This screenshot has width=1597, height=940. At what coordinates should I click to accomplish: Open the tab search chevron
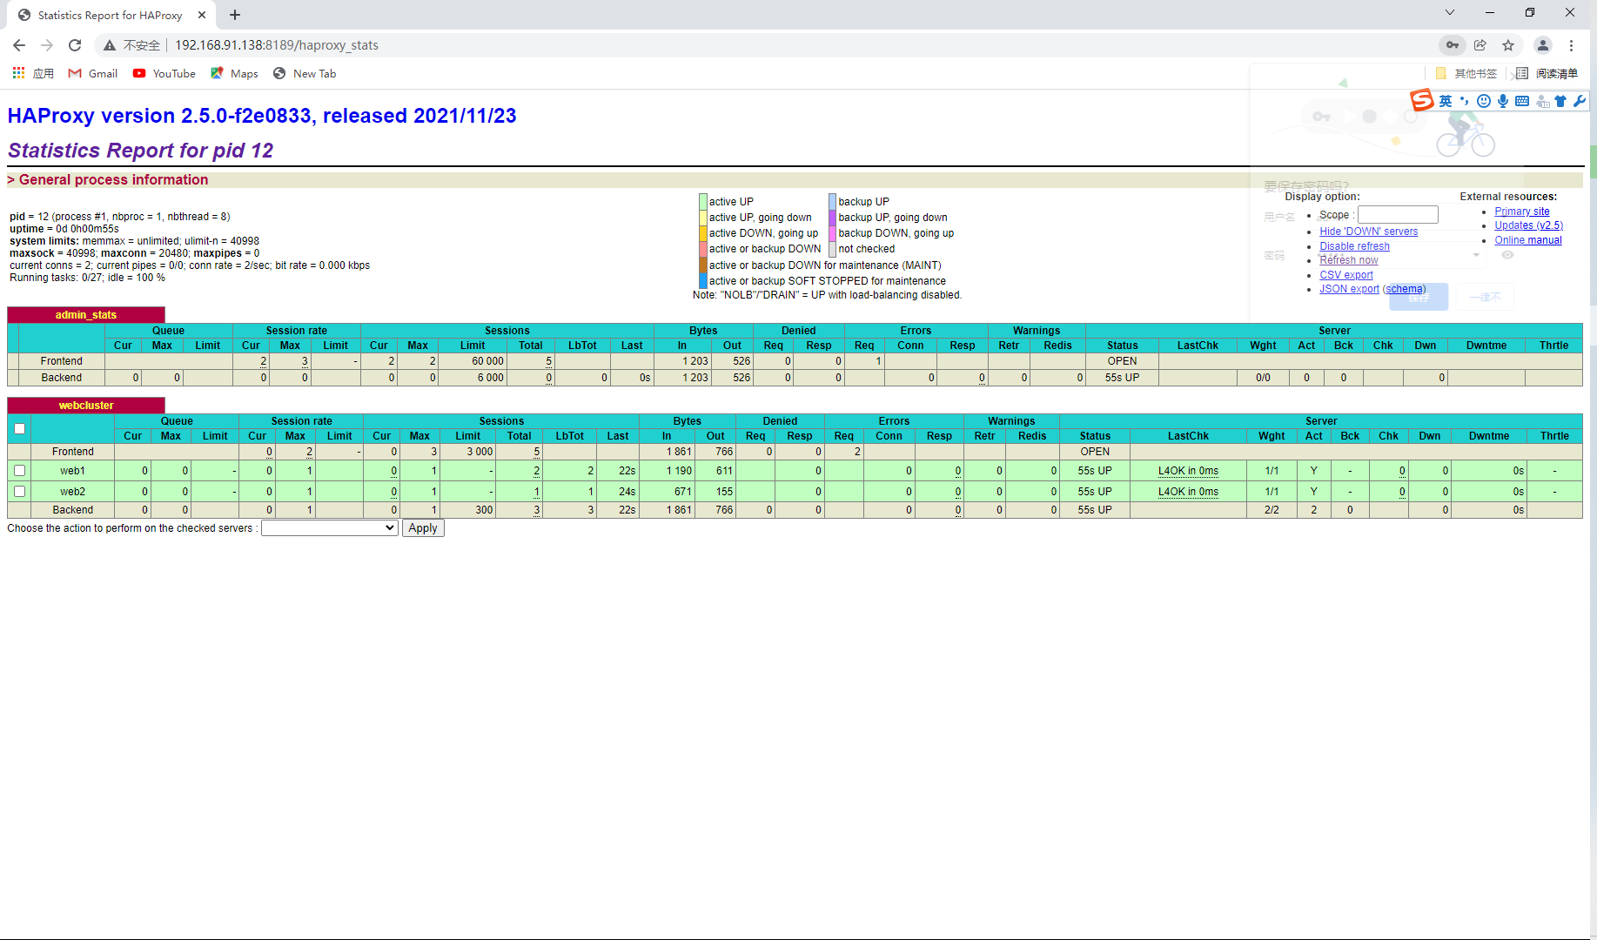(x=1450, y=12)
